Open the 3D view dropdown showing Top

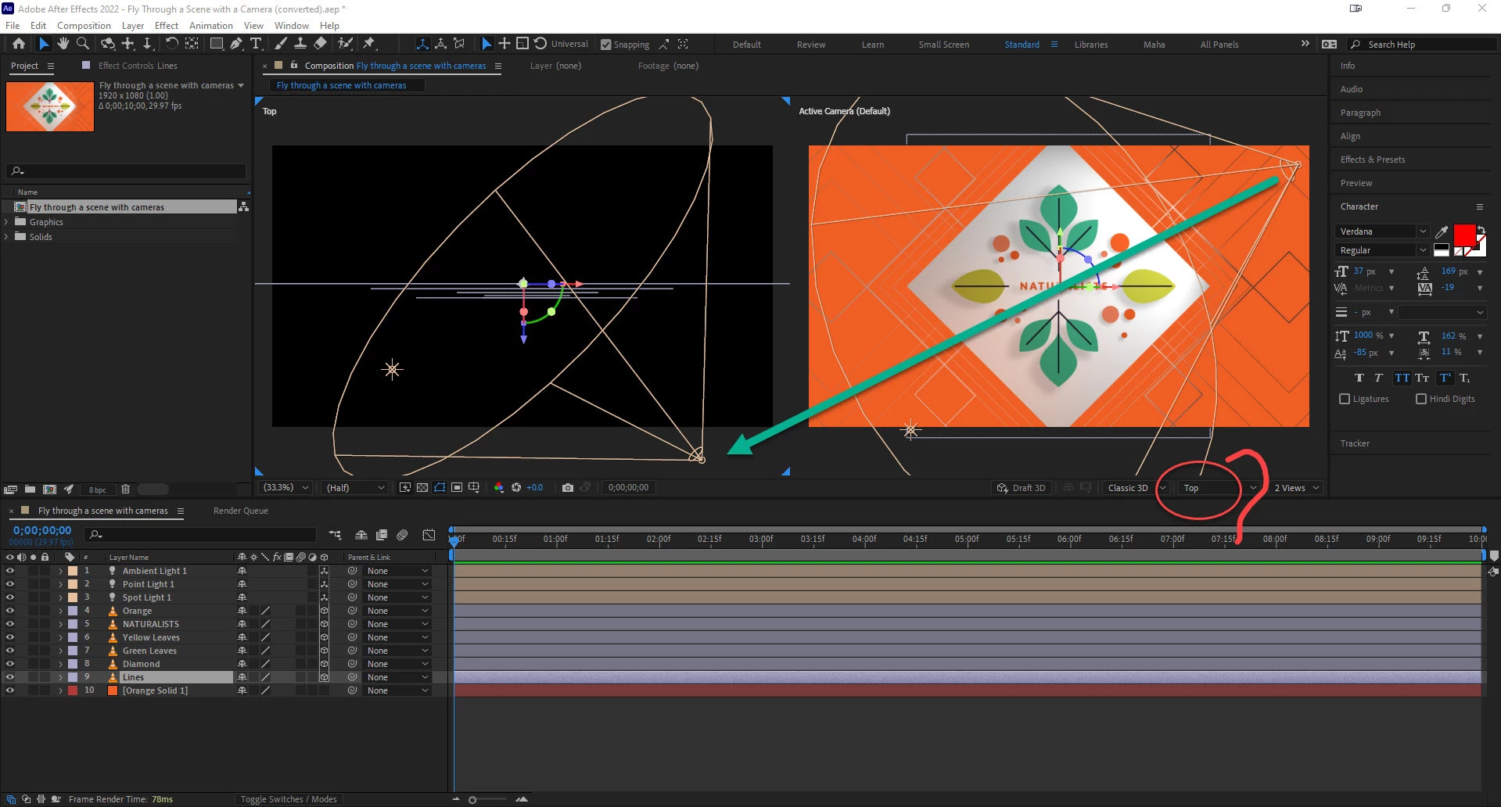coord(1221,488)
